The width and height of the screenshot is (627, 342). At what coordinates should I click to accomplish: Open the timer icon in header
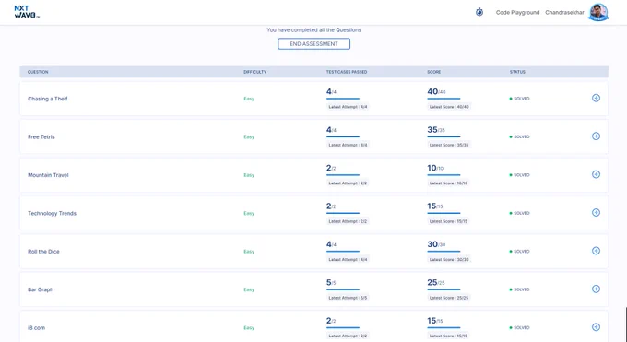(x=479, y=12)
